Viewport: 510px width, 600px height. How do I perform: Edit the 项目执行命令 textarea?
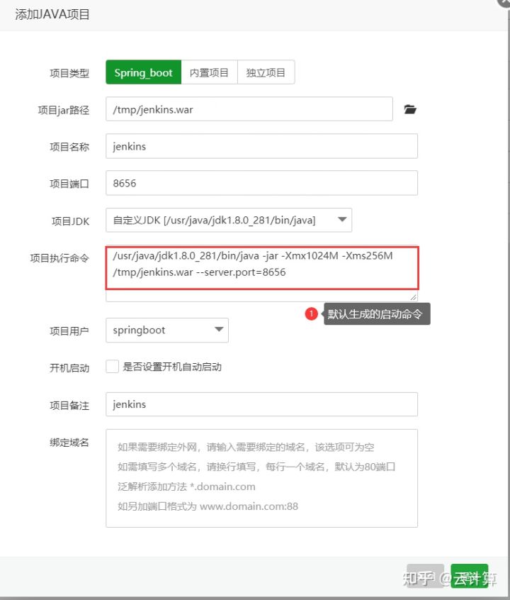261,273
